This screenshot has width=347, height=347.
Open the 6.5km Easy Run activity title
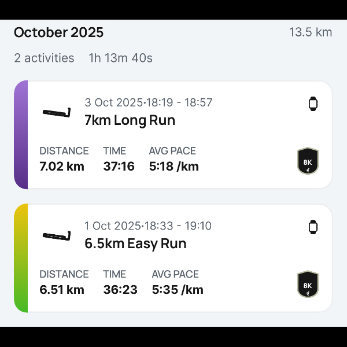135,243
